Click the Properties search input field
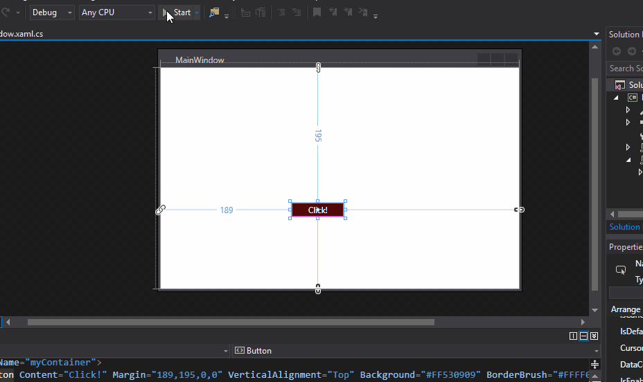 tap(626, 293)
